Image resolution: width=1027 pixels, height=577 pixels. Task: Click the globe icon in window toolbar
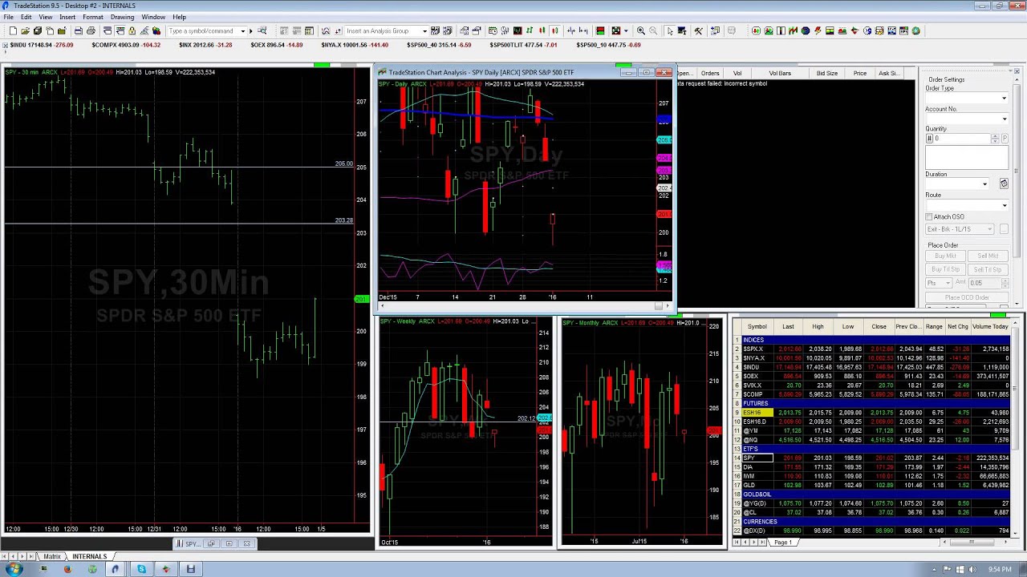click(x=805, y=31)
